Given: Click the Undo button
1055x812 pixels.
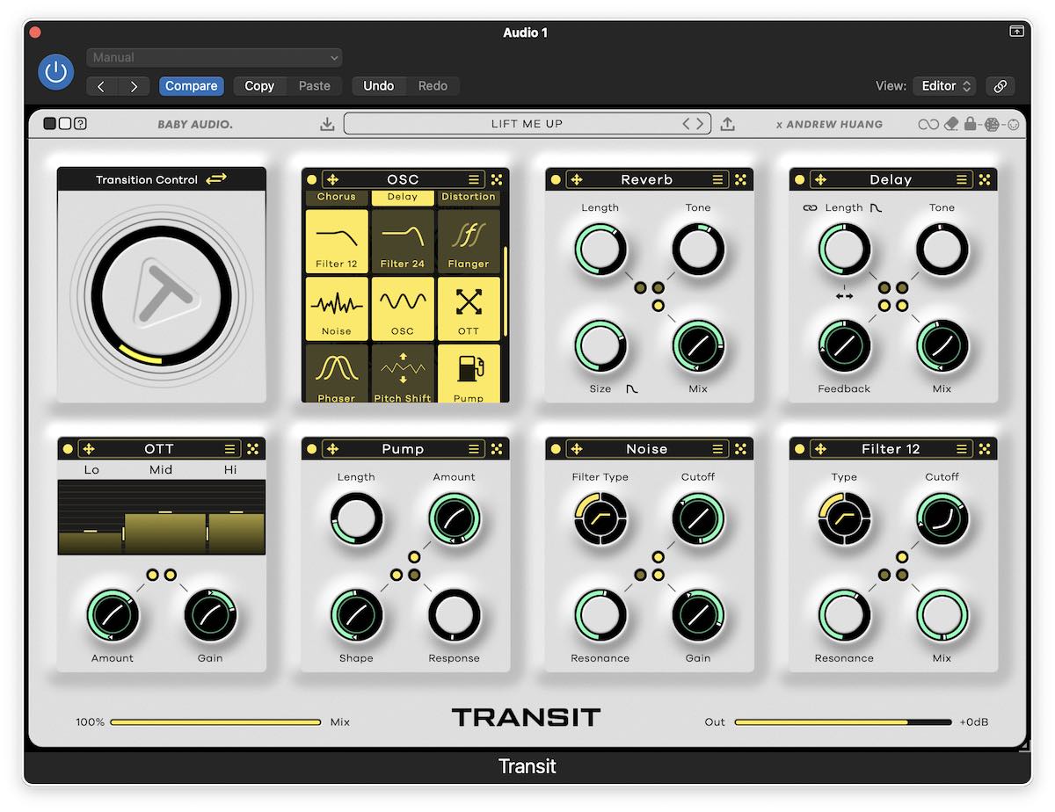Looking at the screenshot, I should (379, 86).
